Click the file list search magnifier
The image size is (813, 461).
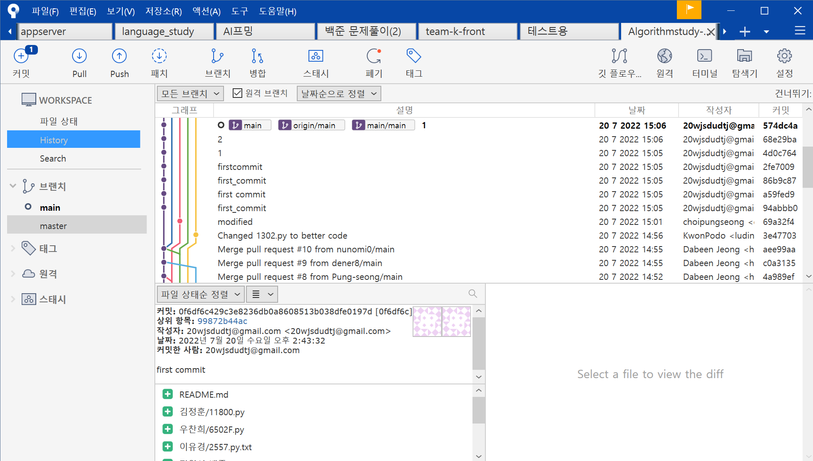coord(472,294)
